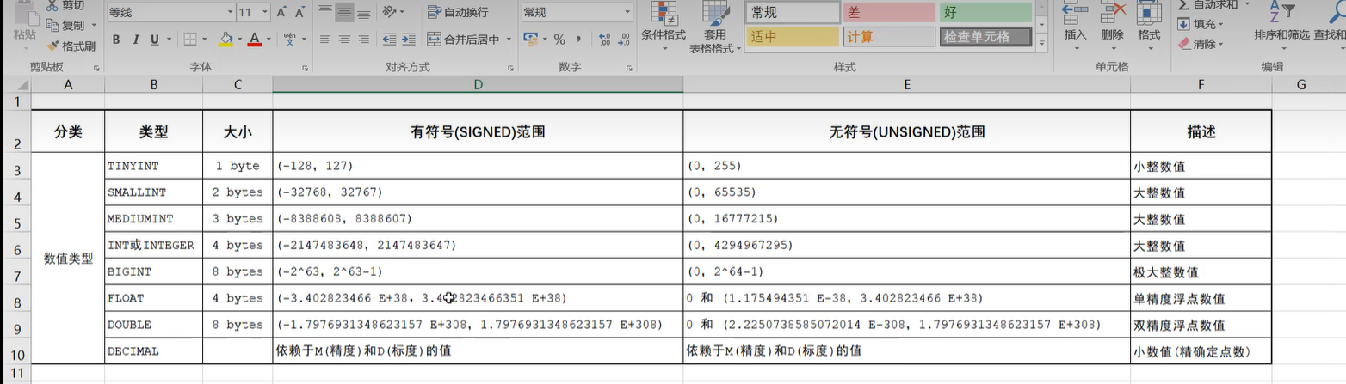Apply accounting currency format icon
Viewport: 1346px width, 384px height.
click(530, 40)
